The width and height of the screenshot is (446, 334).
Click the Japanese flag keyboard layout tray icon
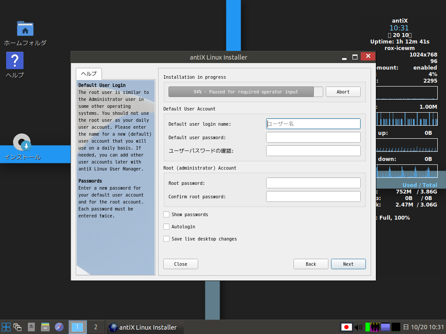pos(346,327)
